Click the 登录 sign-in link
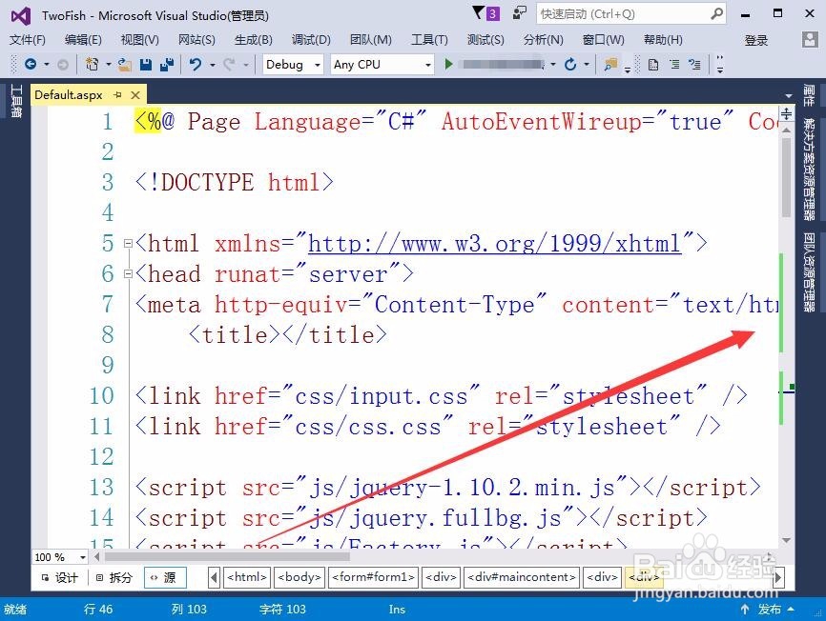 pos(756,41)
